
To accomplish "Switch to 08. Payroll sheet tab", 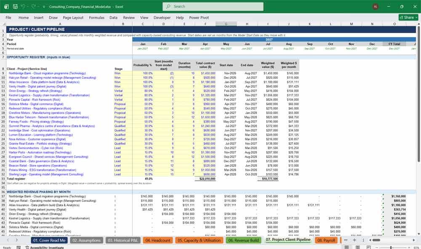I will pos(326,241).
